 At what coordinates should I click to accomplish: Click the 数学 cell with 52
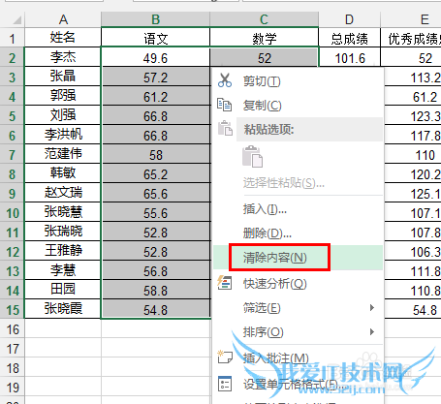[x=264, y=58]
